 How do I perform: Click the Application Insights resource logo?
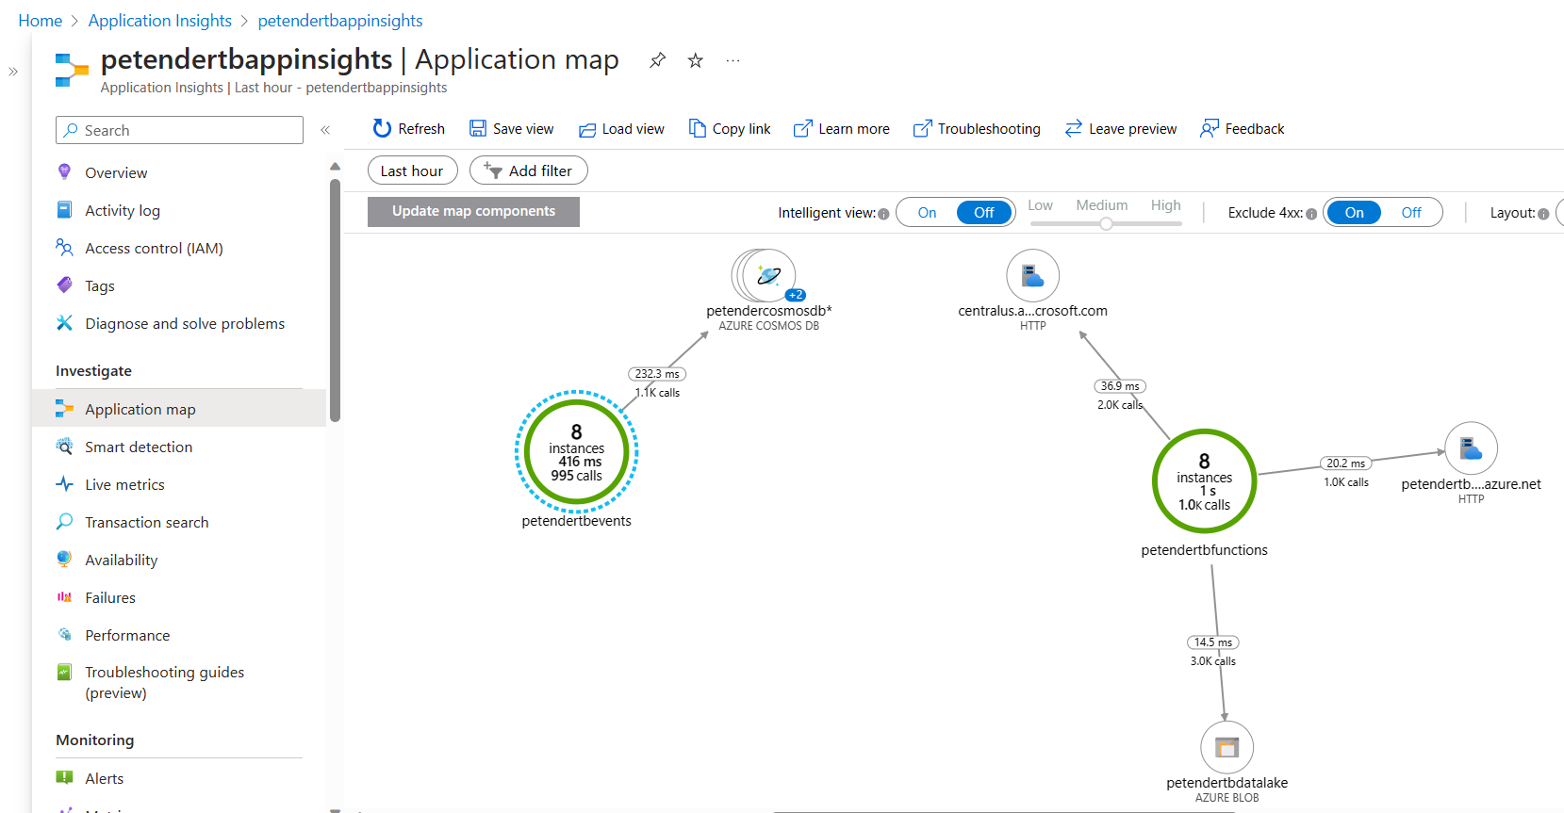point(72,70)
